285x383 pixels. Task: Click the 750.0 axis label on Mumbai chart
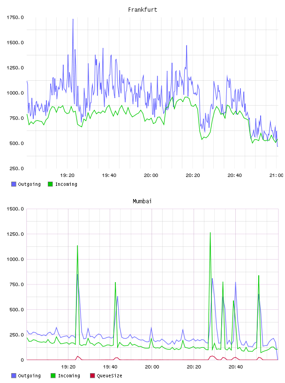(16, 284)
